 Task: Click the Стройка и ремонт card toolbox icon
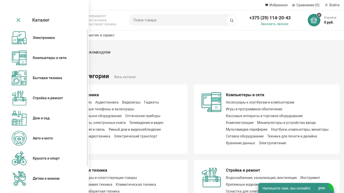pyautogui.click(x=211, y=177)
